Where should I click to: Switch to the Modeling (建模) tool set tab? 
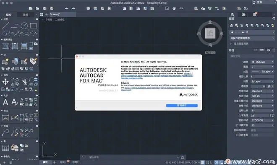point(26,15)
